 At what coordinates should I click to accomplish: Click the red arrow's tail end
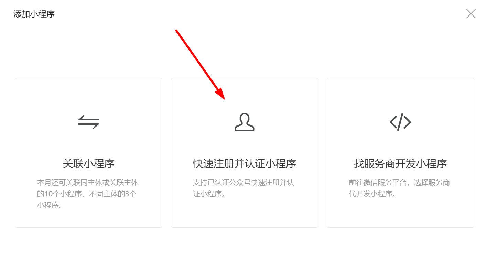[x=176, y=31]
